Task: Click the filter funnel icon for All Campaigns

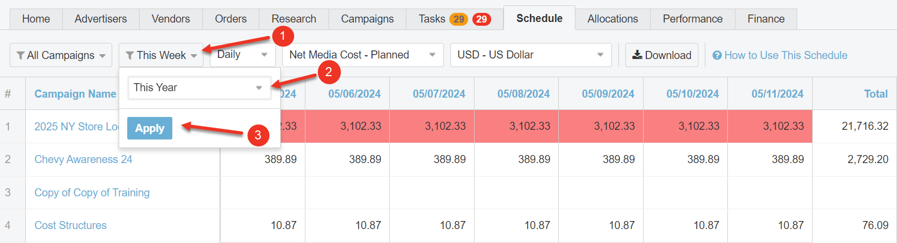Action: click(x=20, y=55)
